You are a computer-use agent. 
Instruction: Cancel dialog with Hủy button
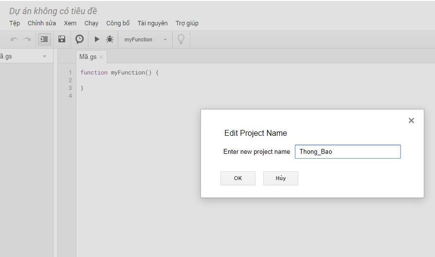[280, 178]
